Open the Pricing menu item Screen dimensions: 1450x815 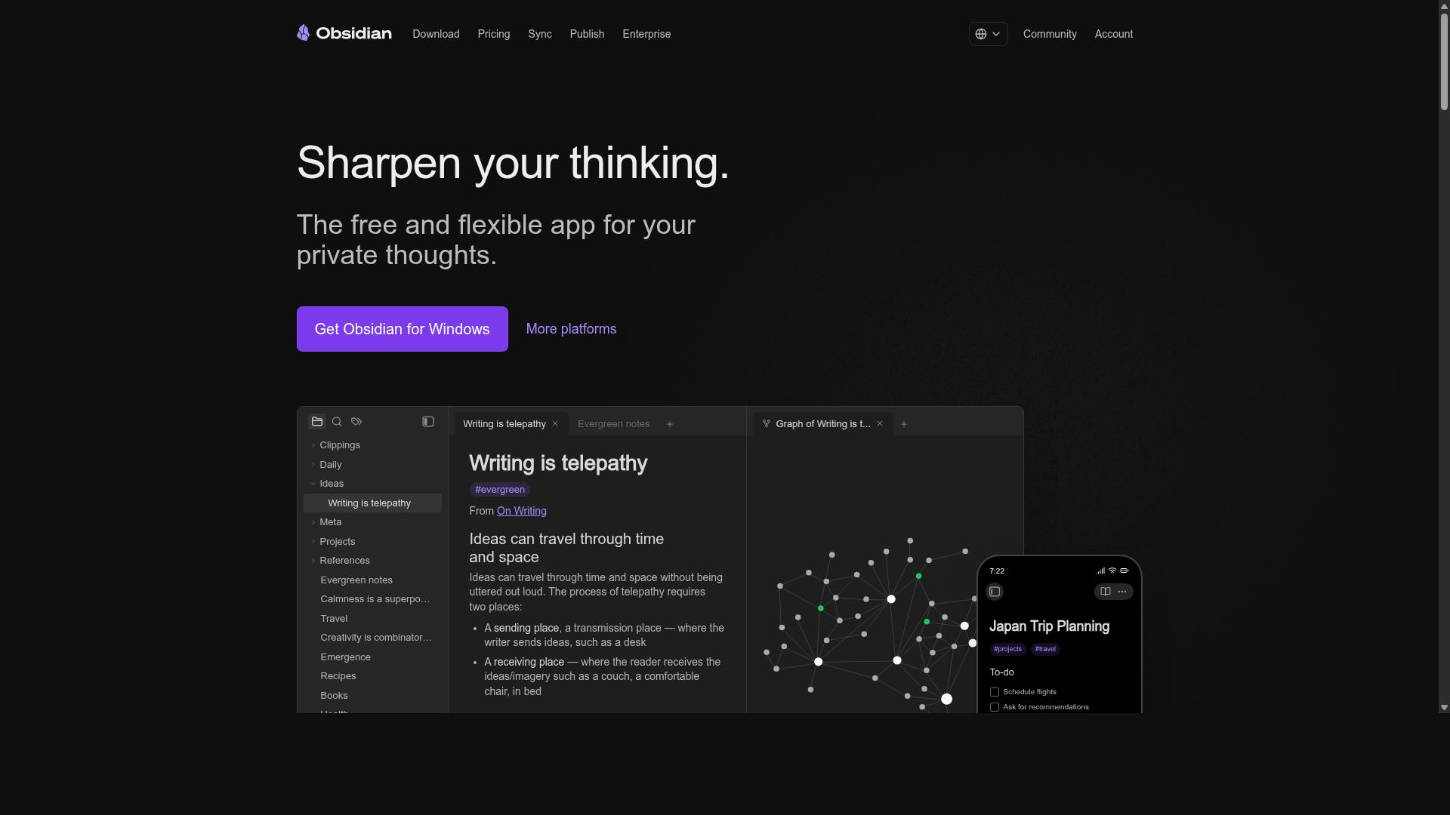pyautogui.click(x=494, y=34)
